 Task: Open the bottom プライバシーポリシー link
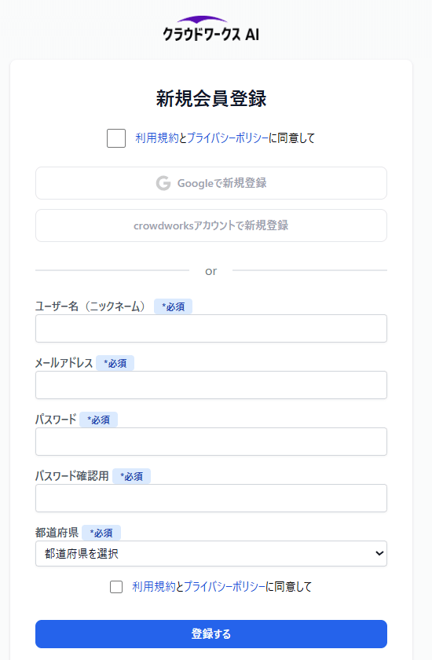point(224,587)
